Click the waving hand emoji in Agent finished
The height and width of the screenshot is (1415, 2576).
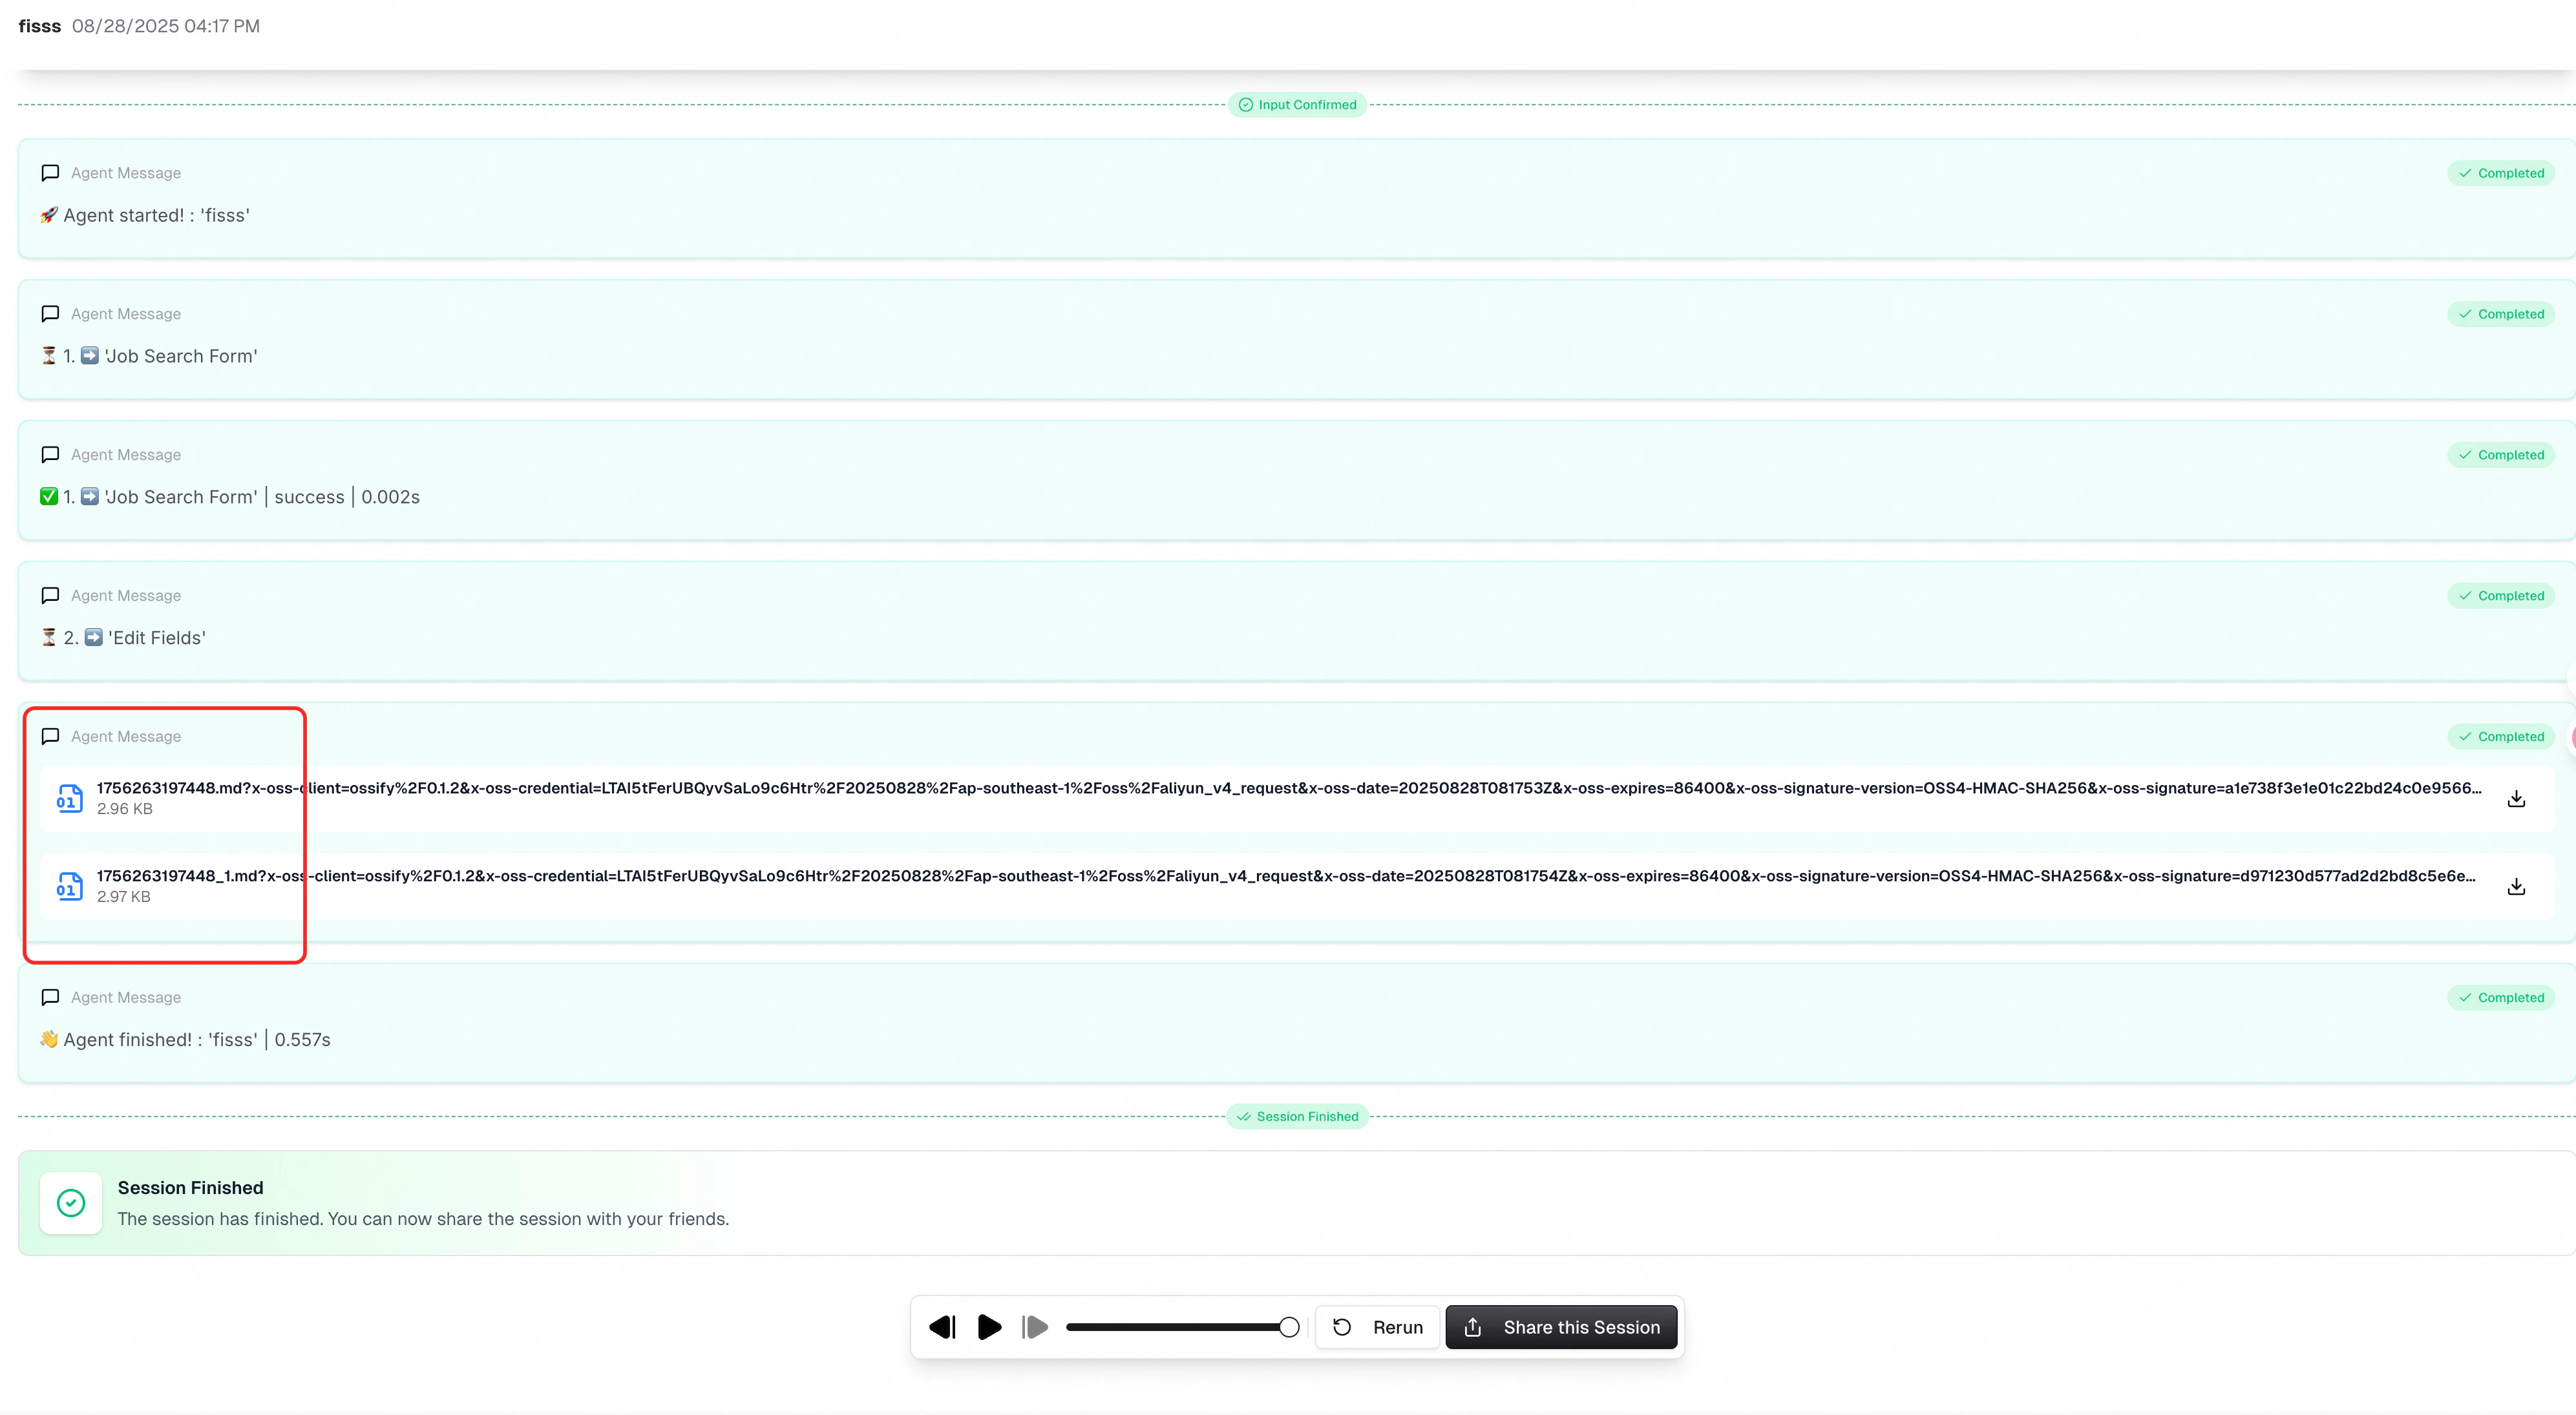coord(49,1040)
